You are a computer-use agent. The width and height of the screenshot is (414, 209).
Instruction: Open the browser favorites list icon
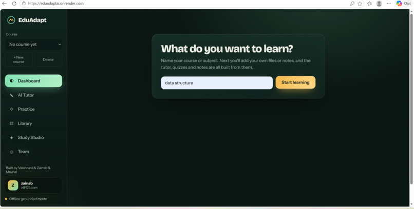click(369, 4)
